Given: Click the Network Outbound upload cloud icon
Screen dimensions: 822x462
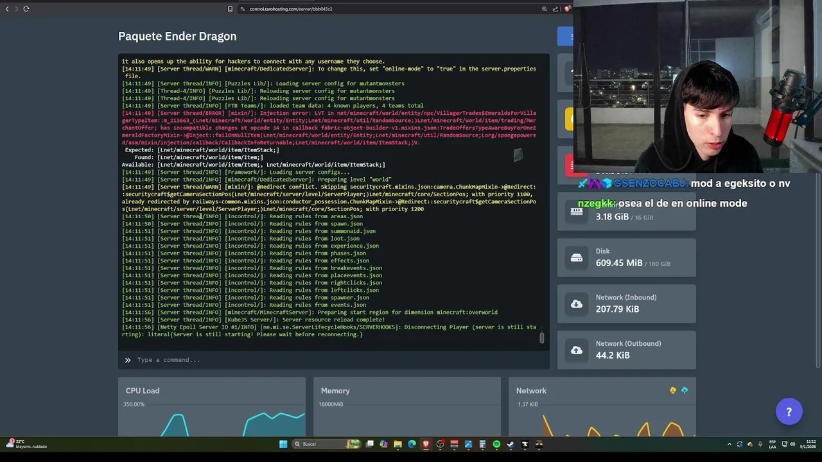Looking at the screenshot, I should [577, 350].
